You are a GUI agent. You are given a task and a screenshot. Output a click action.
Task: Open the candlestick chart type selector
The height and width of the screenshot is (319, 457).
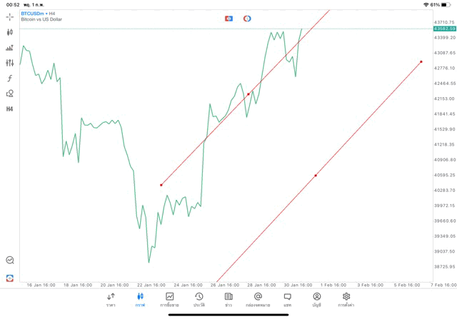tap(10, 32)
